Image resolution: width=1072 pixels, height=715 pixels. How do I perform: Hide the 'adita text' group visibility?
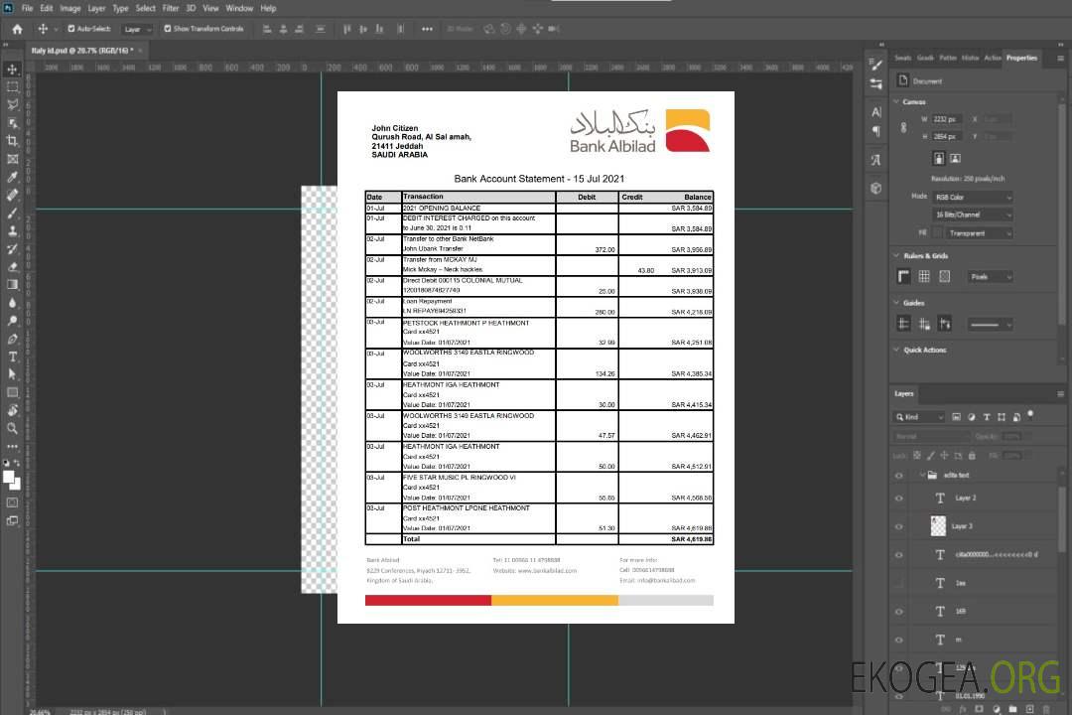coord(899,475)
